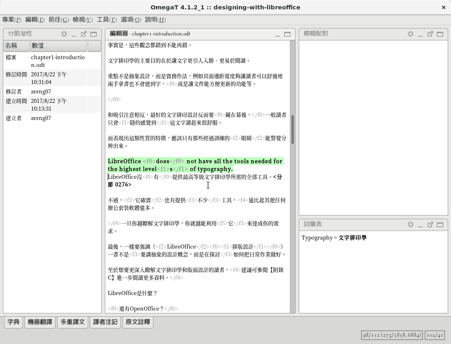The height and width of the screenshot is (344, 451).
Task: Undock the 模糊配對 panel
Action: 430,34
